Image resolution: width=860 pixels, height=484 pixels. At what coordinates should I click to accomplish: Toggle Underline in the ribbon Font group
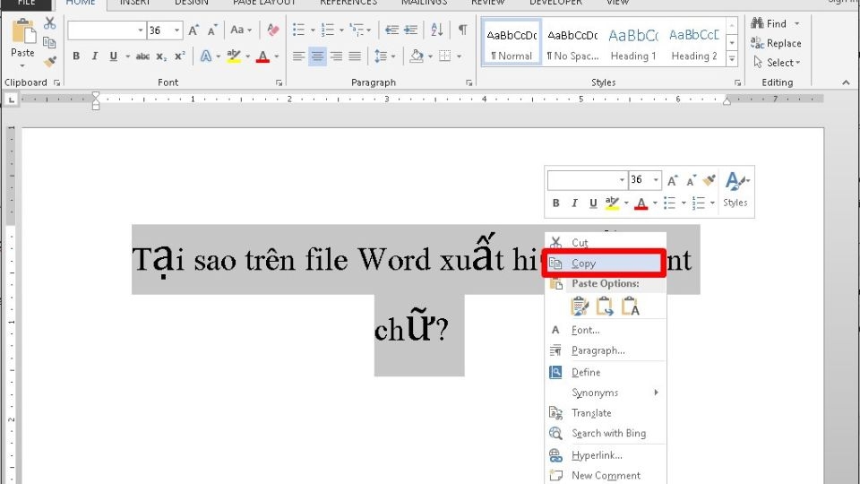pos(114,56)
